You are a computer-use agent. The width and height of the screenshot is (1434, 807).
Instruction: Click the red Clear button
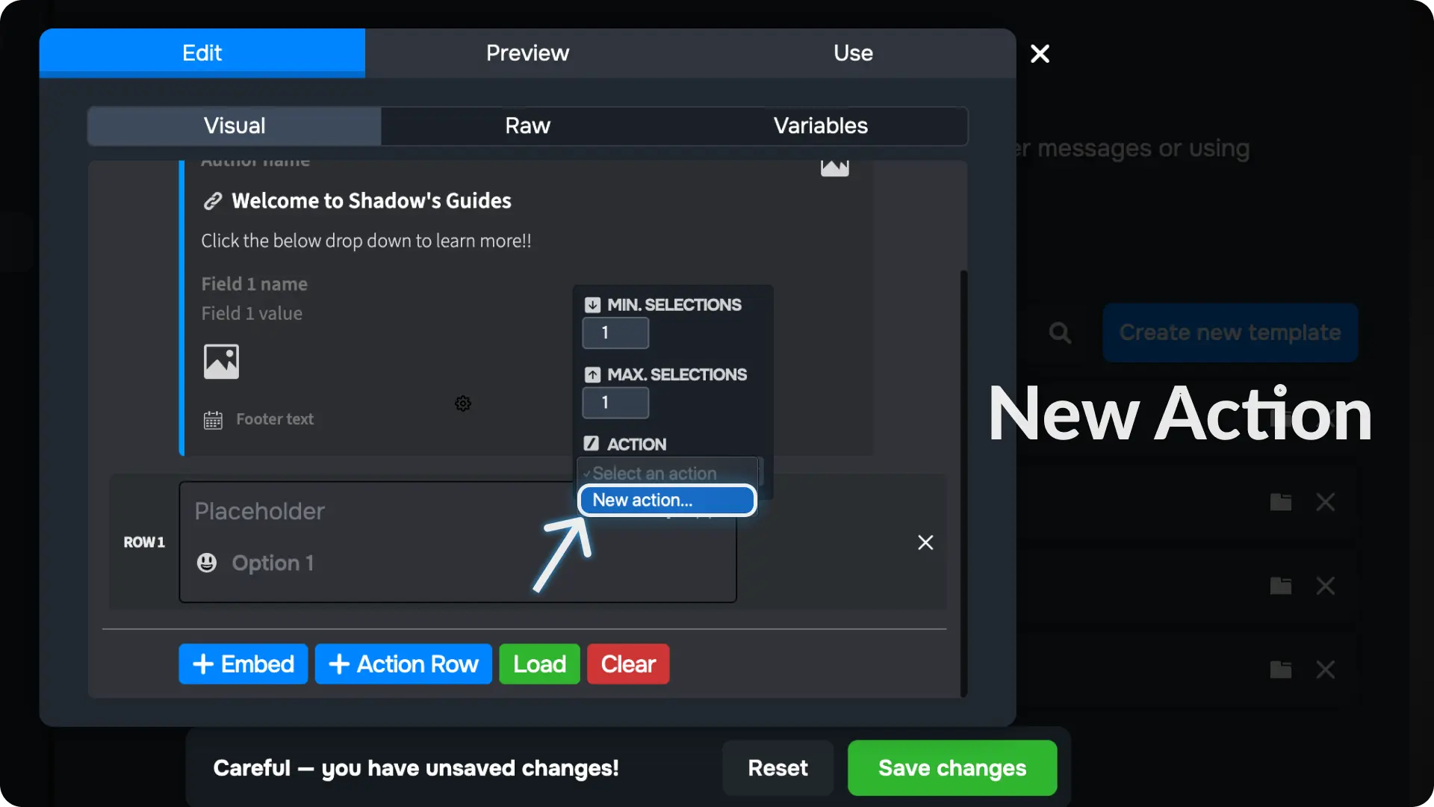click(x=628, y=664)
